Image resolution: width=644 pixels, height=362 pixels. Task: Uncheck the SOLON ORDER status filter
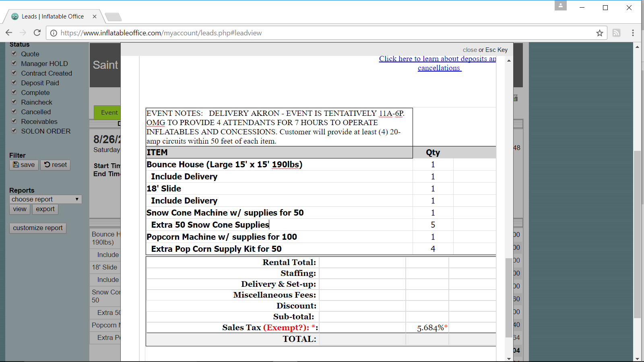(x=14, y=131)
